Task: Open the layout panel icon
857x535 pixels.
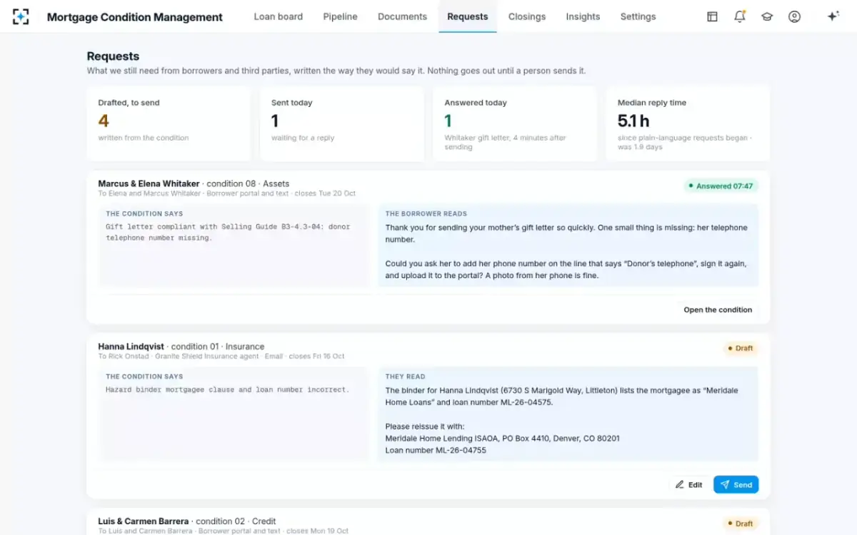Action: pyautogui.click(x=712, y=16)
